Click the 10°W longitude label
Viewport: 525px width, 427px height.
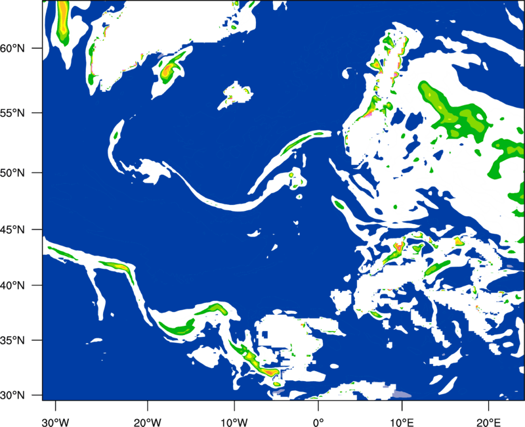(x=234, y=422)
